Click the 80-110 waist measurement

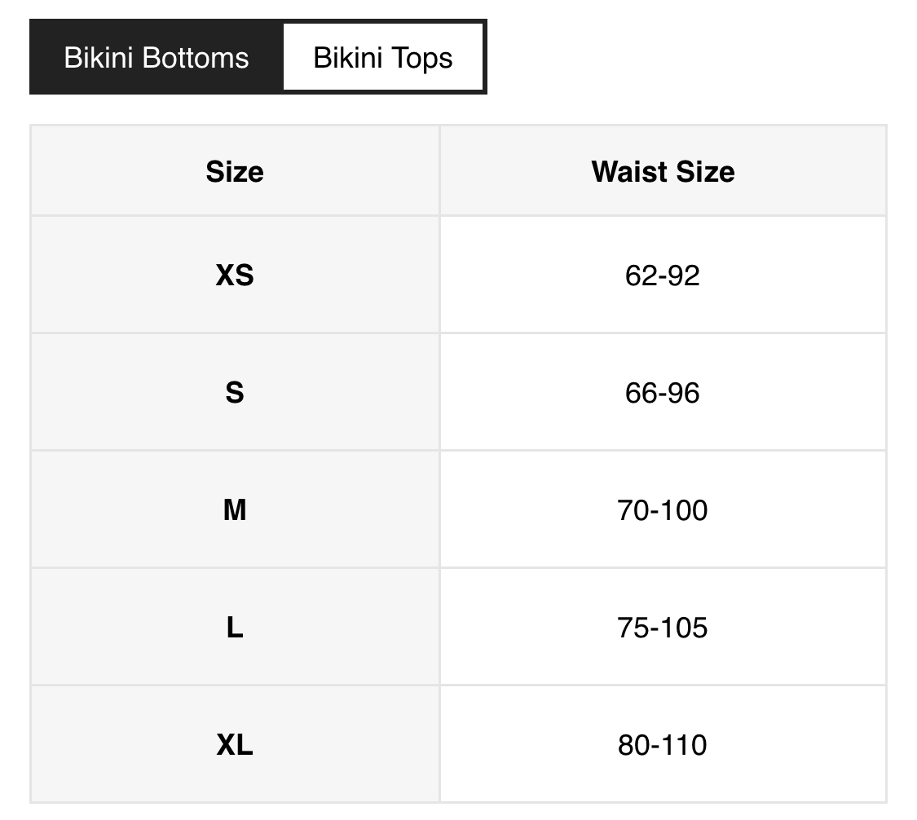point(663,745)
